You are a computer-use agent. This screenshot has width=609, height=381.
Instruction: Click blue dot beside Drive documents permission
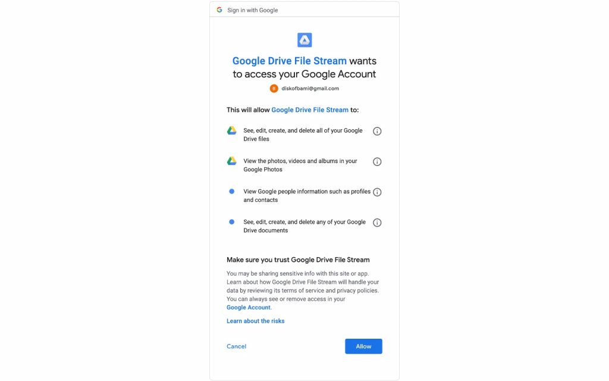(231, 221)
